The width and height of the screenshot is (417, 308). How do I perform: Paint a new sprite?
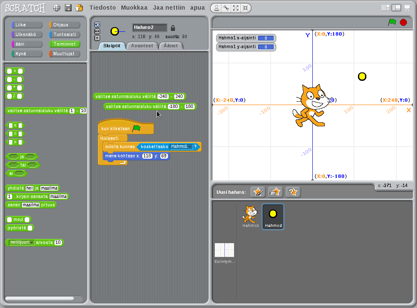258,192
